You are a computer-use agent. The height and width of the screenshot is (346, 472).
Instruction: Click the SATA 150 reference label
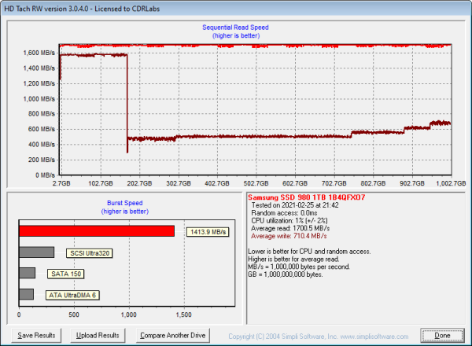click(67, 274)
